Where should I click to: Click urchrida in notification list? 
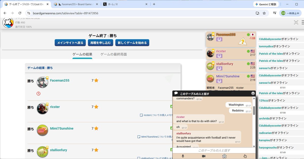(264, 118)
